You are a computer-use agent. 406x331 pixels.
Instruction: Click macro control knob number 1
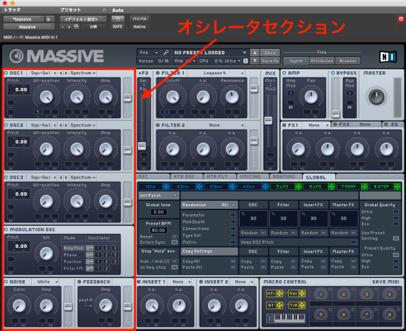[x=321, y=294]
